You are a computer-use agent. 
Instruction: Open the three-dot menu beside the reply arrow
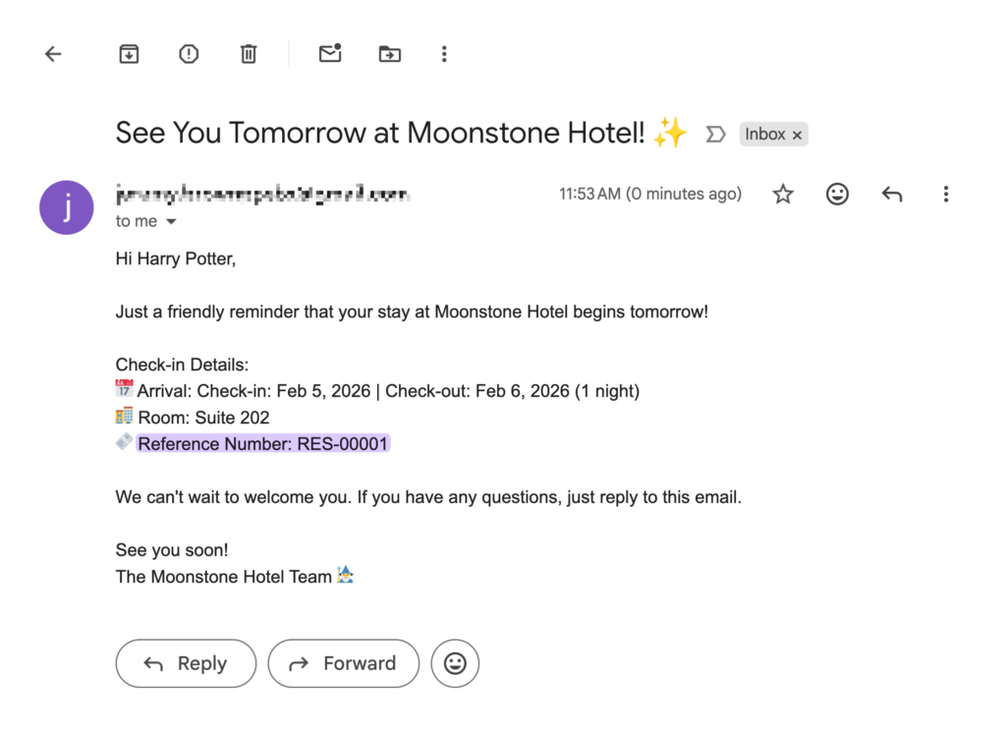pos(945,194)
